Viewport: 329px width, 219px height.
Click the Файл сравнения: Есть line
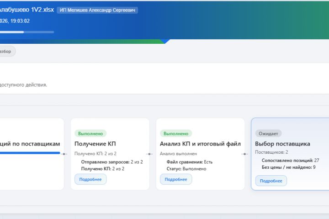pyautogui.click(x=190, y=162)
